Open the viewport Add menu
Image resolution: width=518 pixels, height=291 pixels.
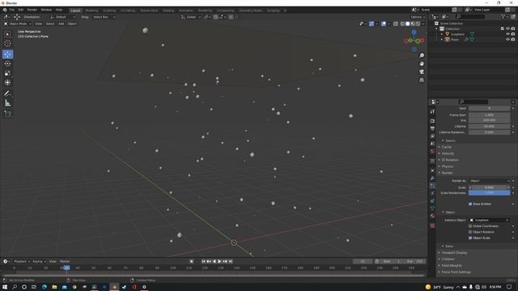tap(62, 23)
